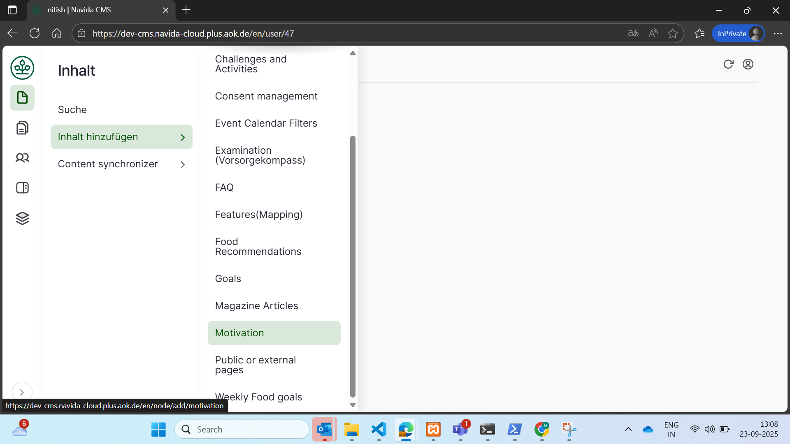Open the stacked pages icon in sidebar
790x444 pixels.
pos(22,128)
